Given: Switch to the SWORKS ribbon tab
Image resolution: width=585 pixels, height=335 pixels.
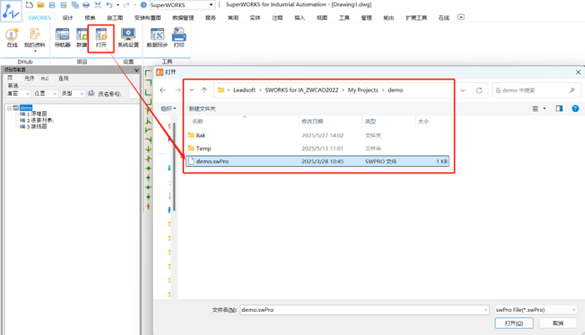Looking at the screenshot, I should coord(40,17).
